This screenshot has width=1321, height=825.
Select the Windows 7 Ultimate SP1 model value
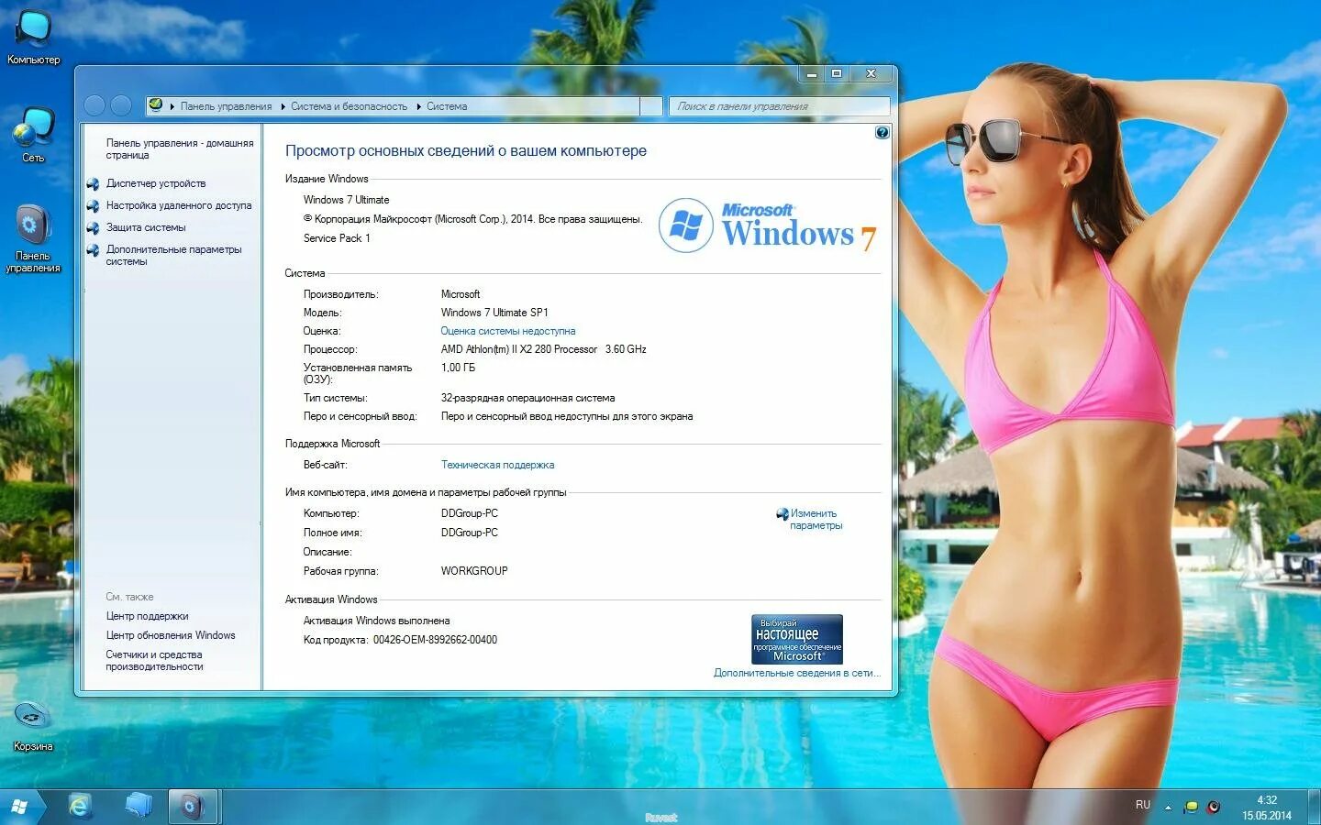[x=494, y=313]
